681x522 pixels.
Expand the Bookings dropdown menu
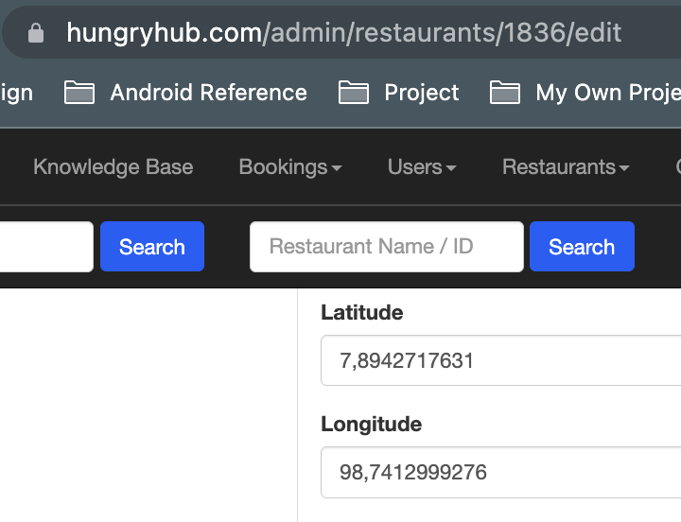coord(289,167)
